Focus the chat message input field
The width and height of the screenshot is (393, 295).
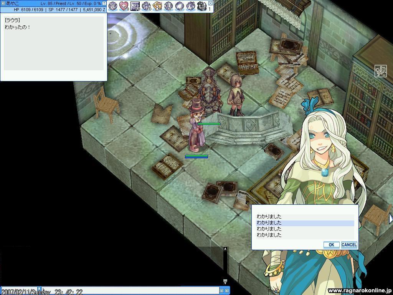[130, 290]
